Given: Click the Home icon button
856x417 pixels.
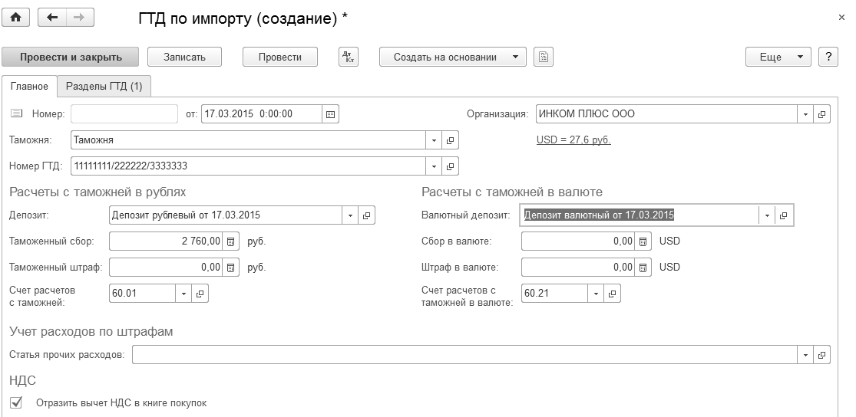Looking at the screenshot, I should point(15,18).
